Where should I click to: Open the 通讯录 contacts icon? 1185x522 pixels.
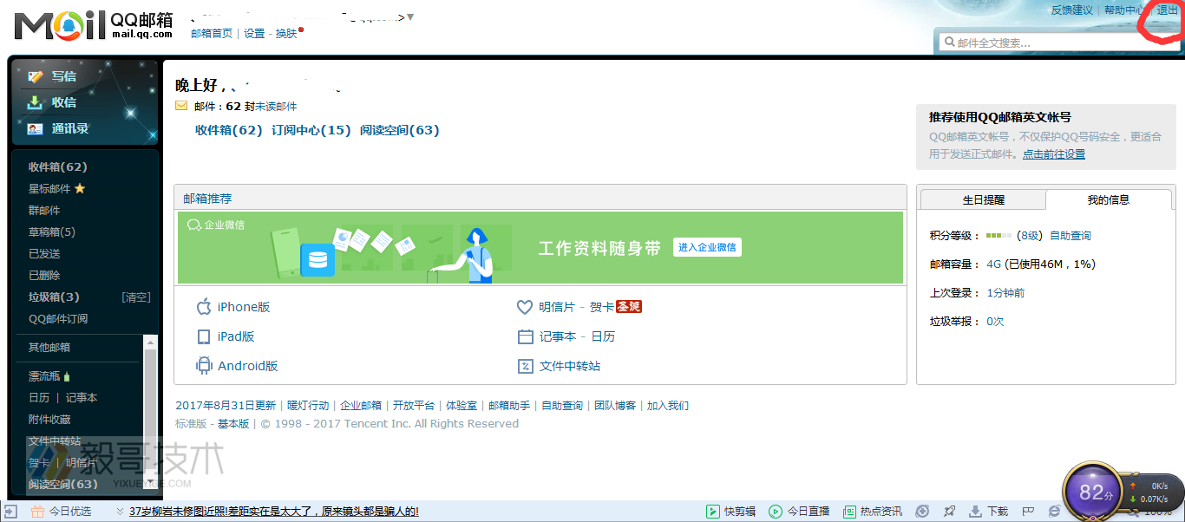(36, 128)
